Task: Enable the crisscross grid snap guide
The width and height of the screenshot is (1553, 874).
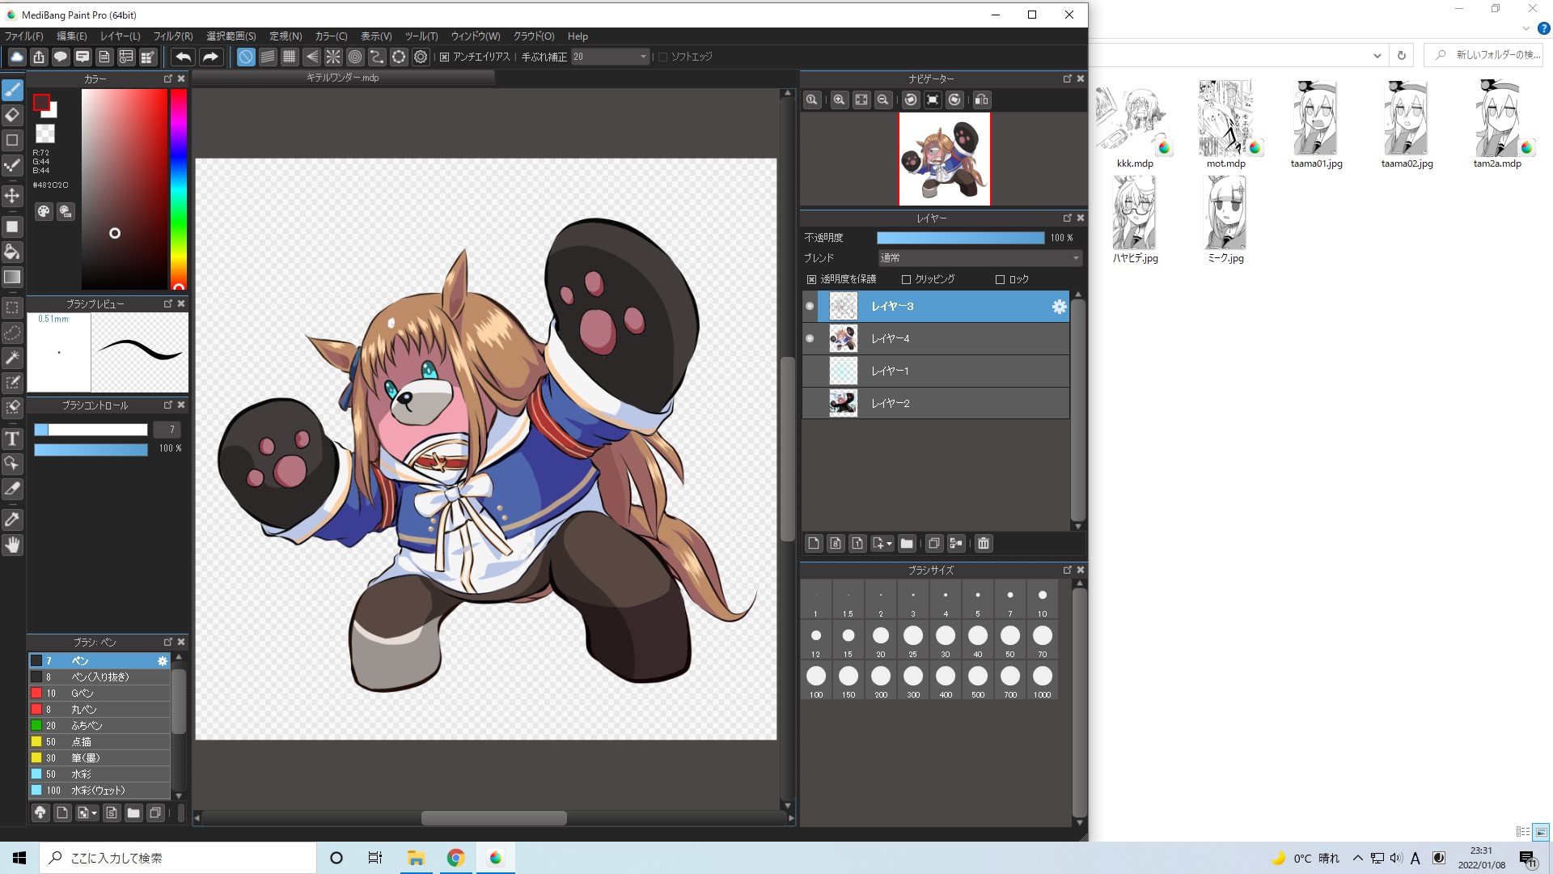Action: tap(290, 57)
